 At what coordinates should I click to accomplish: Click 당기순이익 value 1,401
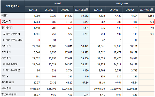click(x=86, y=28)
